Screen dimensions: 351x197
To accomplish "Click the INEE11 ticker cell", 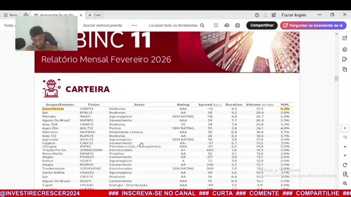I will [85, 117].
